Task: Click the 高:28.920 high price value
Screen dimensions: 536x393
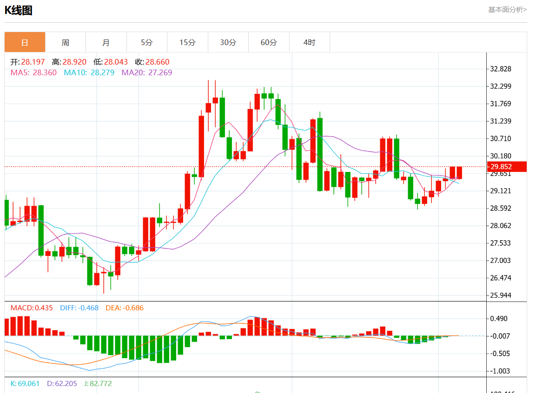Action: click(x=69, y=62)
